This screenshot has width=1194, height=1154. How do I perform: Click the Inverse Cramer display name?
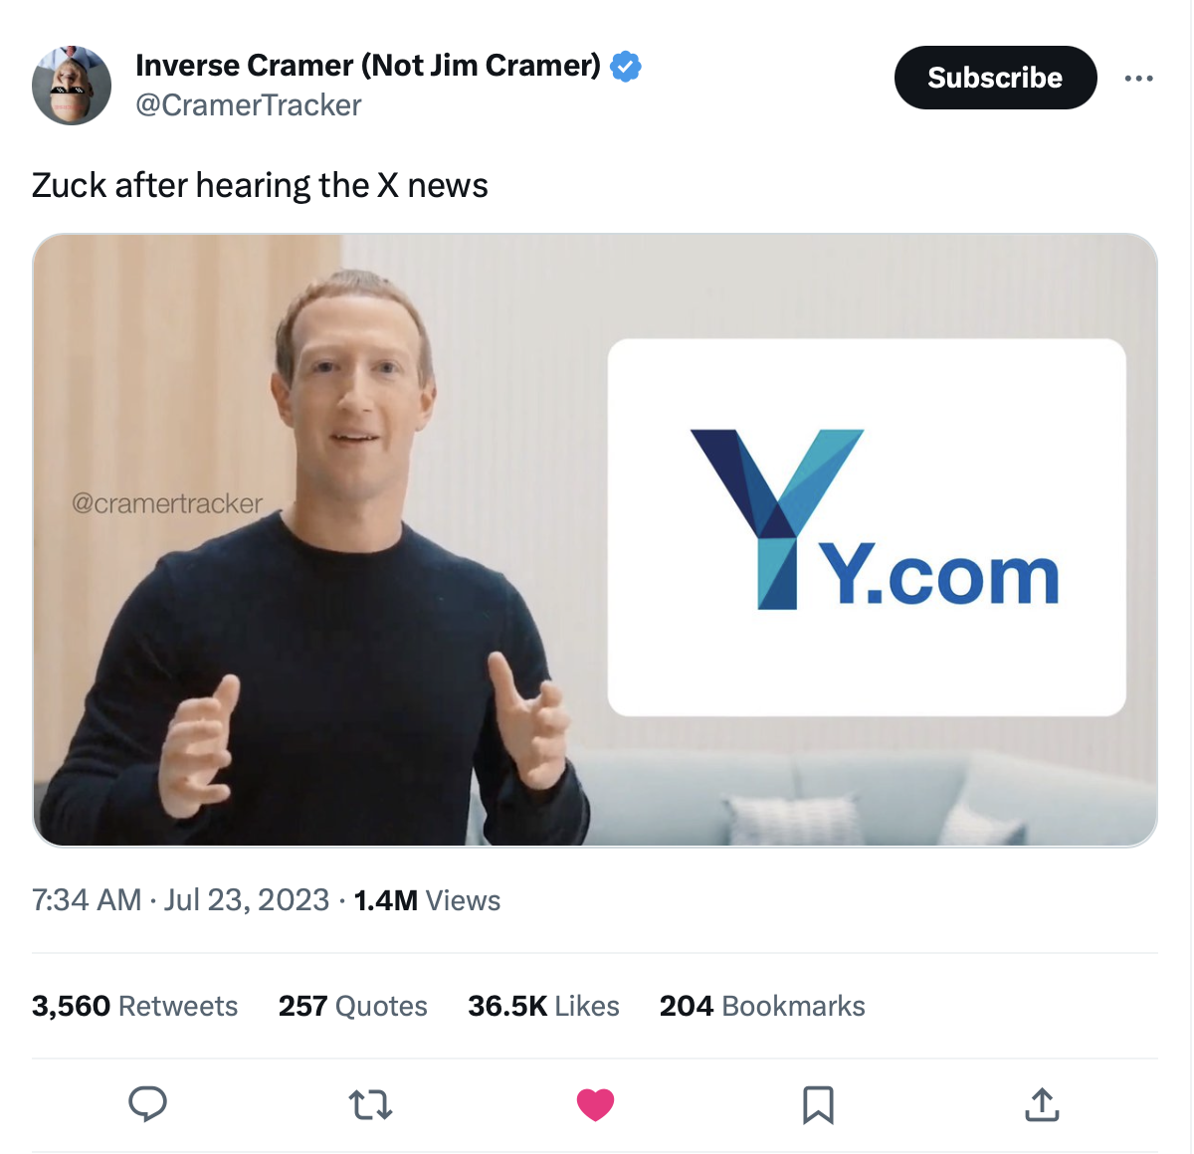[x=367, y=66]
